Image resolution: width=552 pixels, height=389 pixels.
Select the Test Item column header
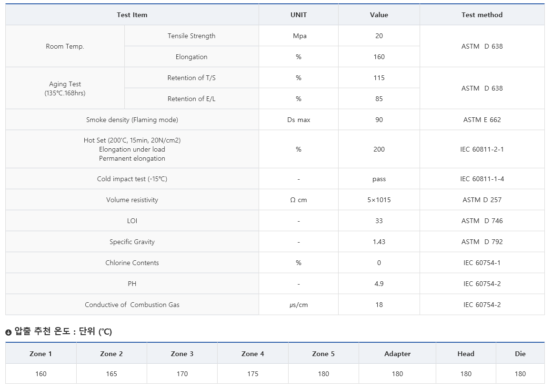(132, 15)
